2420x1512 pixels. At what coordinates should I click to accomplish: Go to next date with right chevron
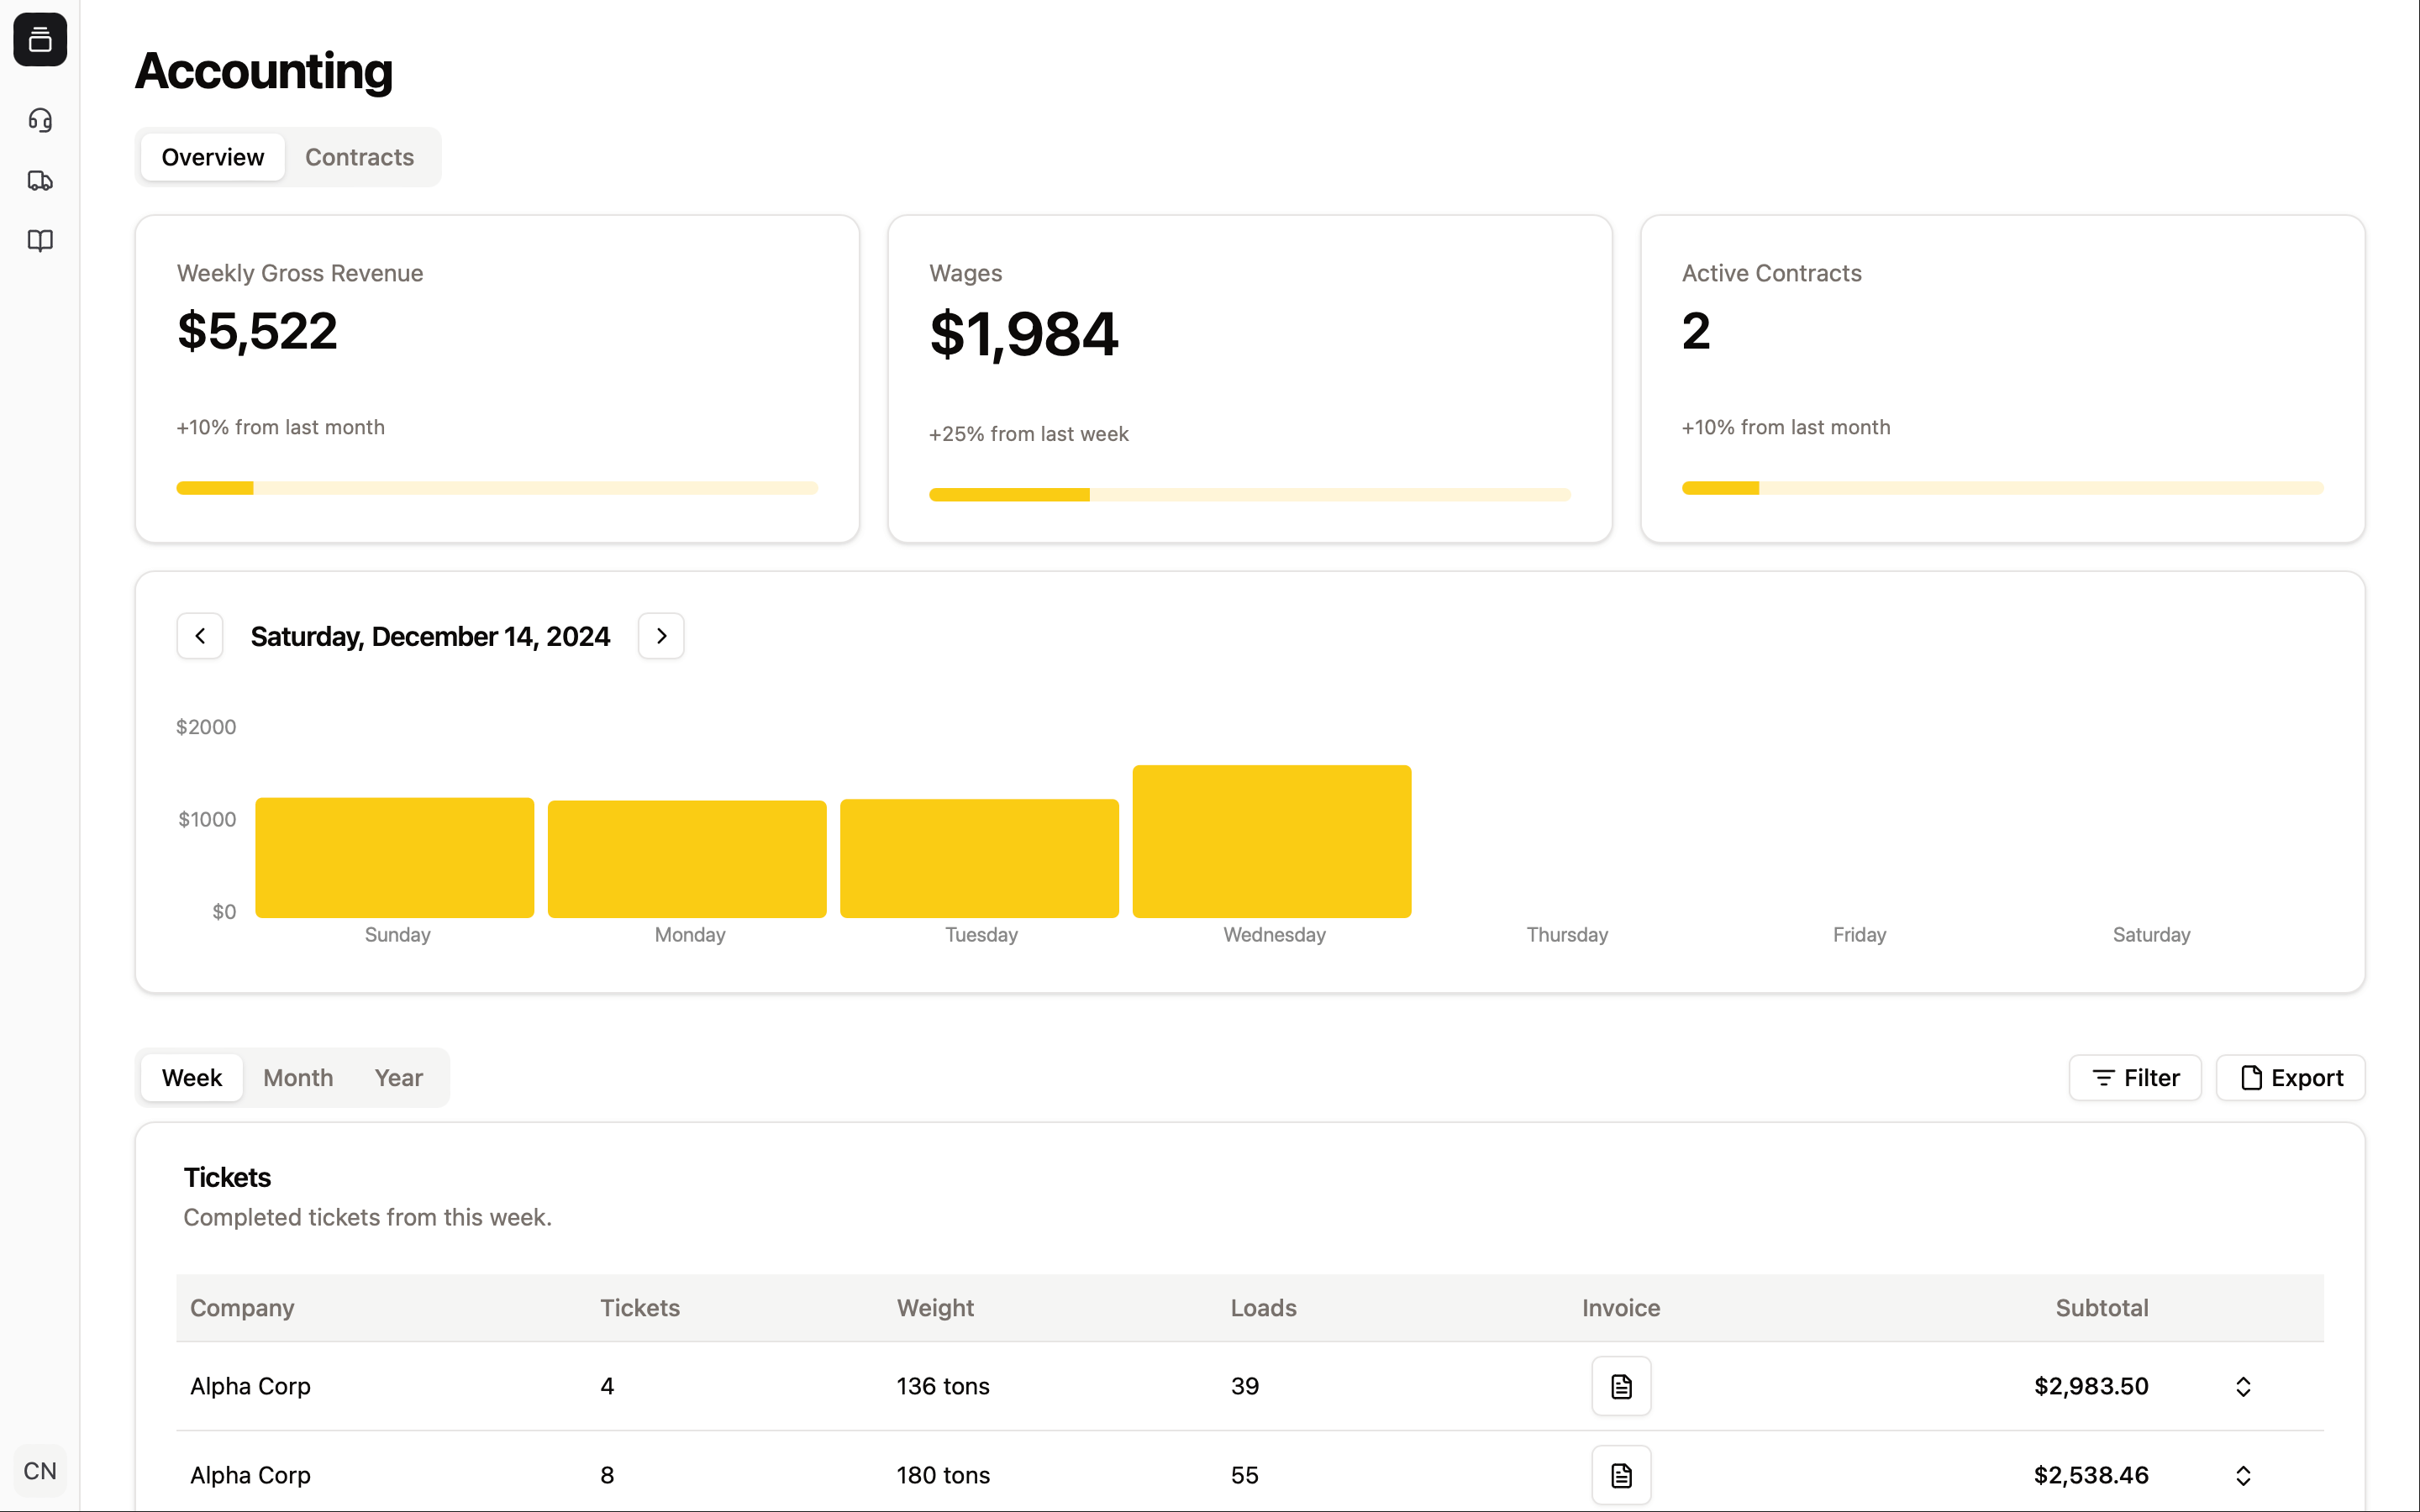click(x=661, y=636)
